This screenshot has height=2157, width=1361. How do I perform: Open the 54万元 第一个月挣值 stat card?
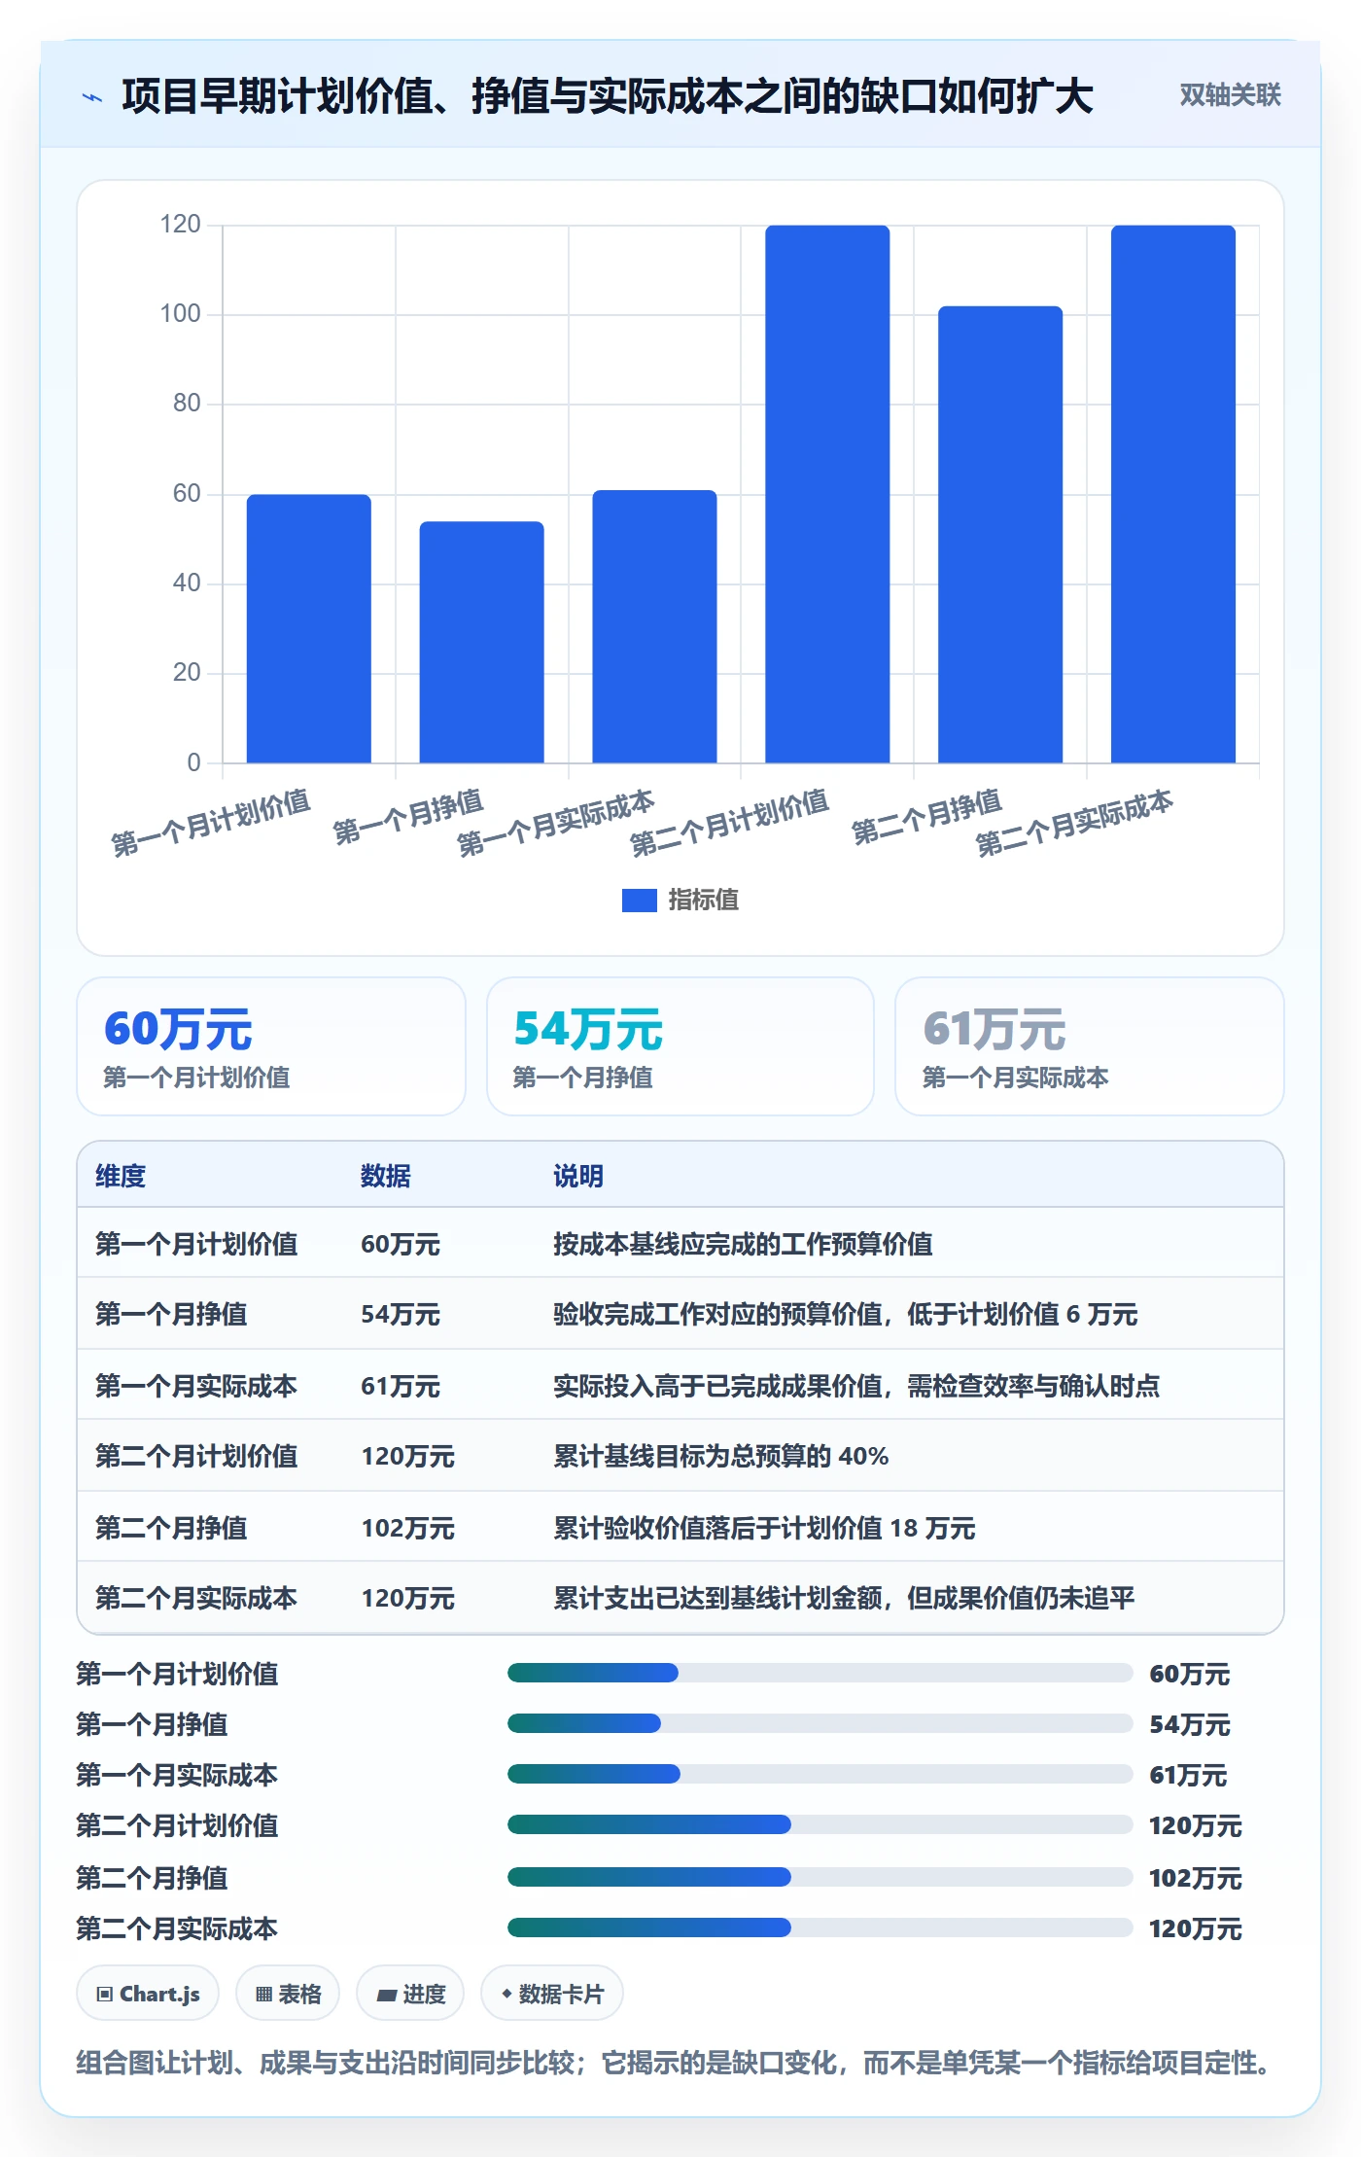680,1046
